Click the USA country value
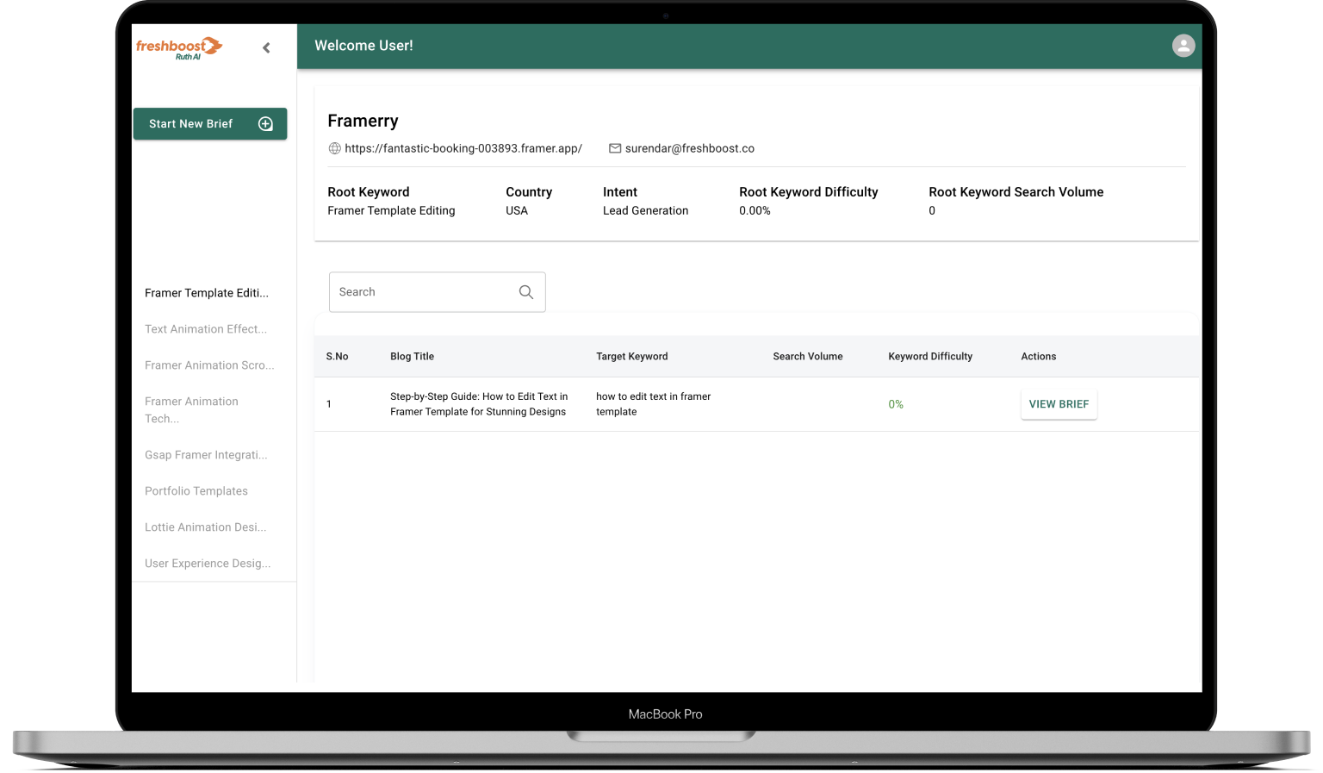 click(517, 211)
